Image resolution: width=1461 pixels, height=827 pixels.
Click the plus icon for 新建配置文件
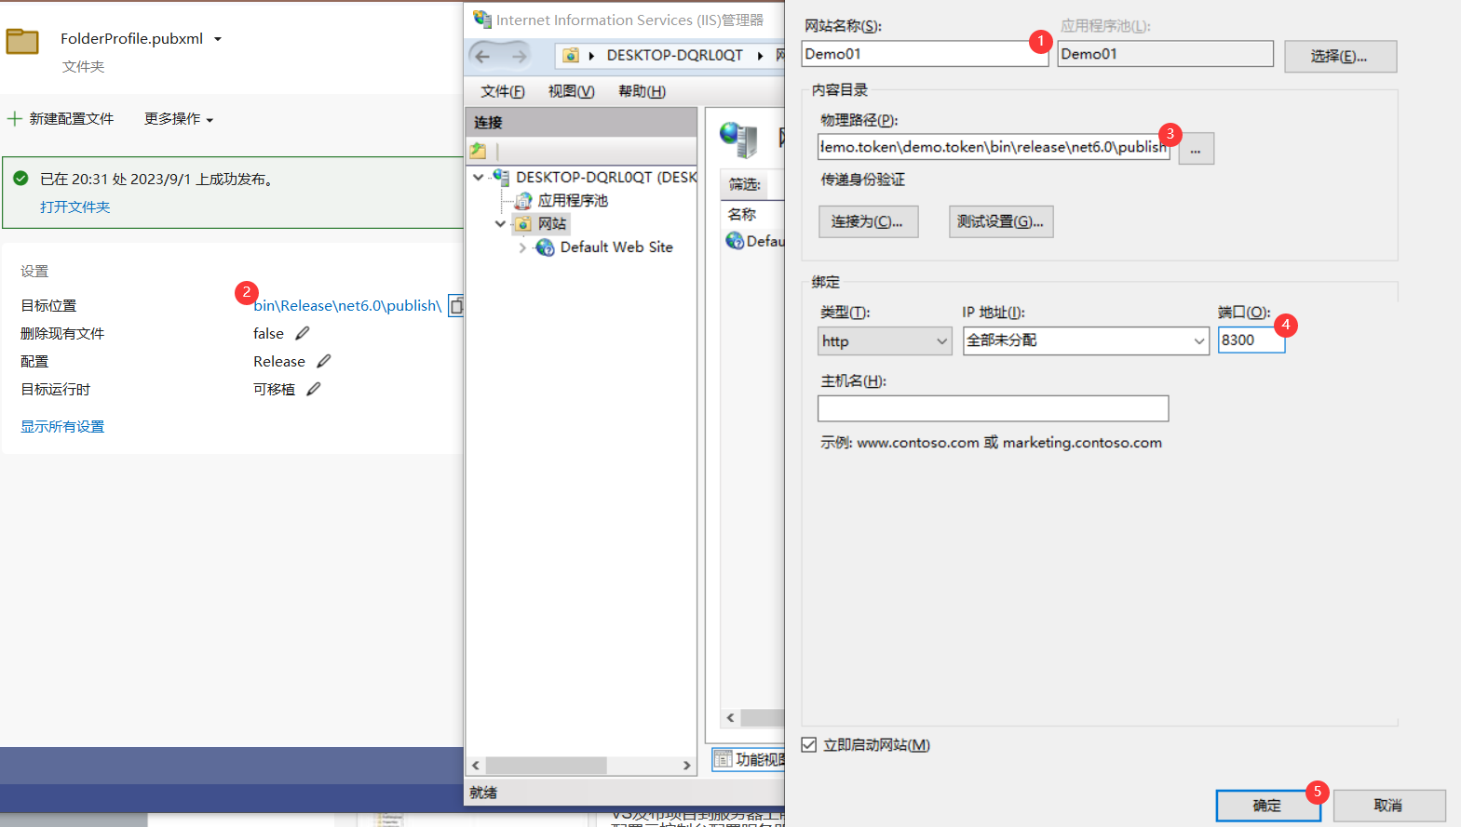pyautogui.click(x=14, y=119)
